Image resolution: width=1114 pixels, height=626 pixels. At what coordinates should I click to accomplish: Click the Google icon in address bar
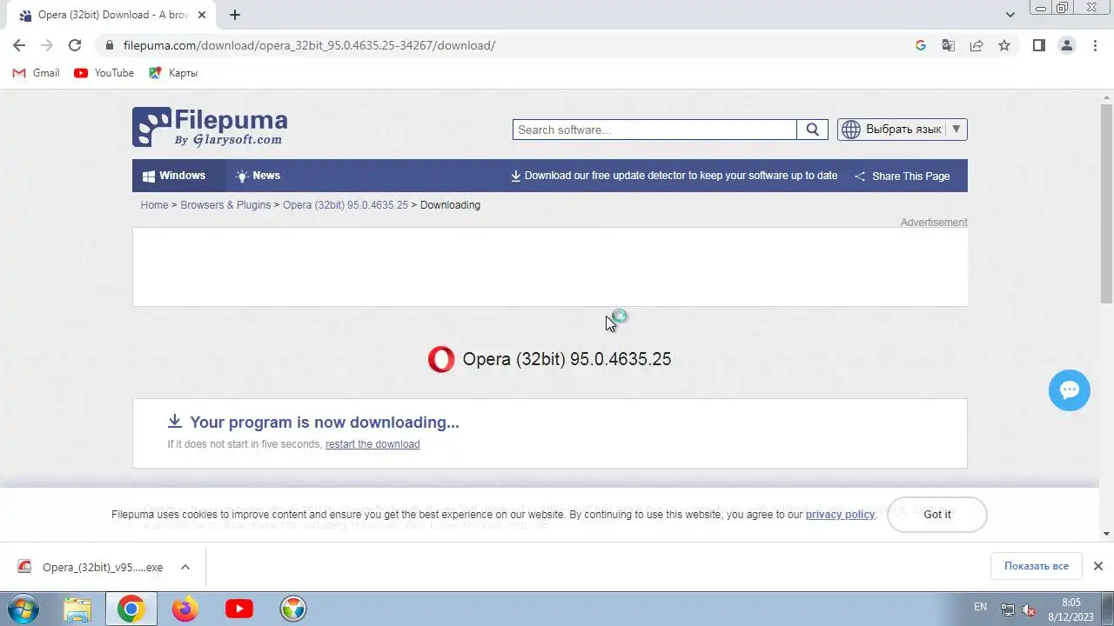[x=921, y=45]
